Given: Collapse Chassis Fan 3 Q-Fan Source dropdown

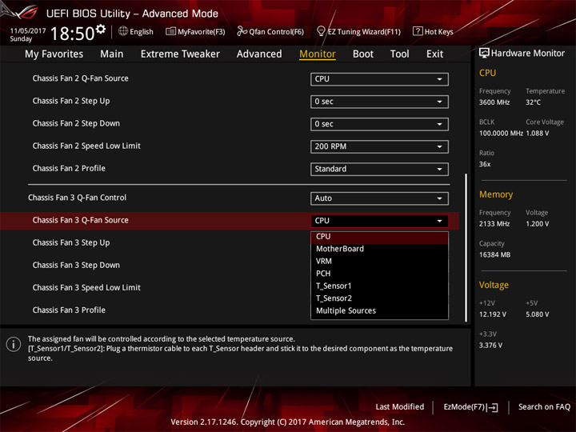Looking at the screenshot, I should coord(379,221).
